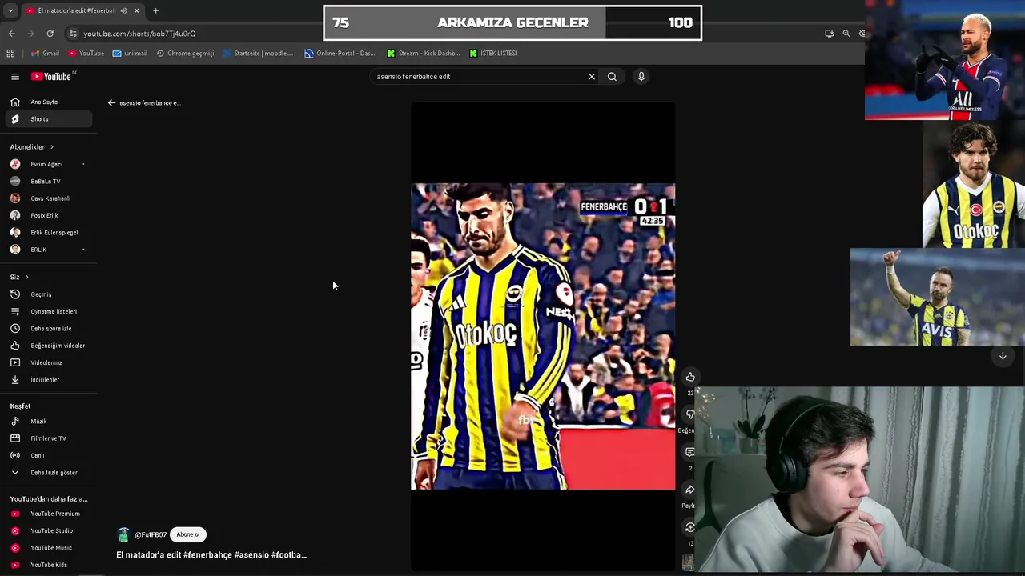The height and width of the screenshot is (576, 1025).
Task: Open the ISTEK LISTESI bookmark
Action: point(493,54)
